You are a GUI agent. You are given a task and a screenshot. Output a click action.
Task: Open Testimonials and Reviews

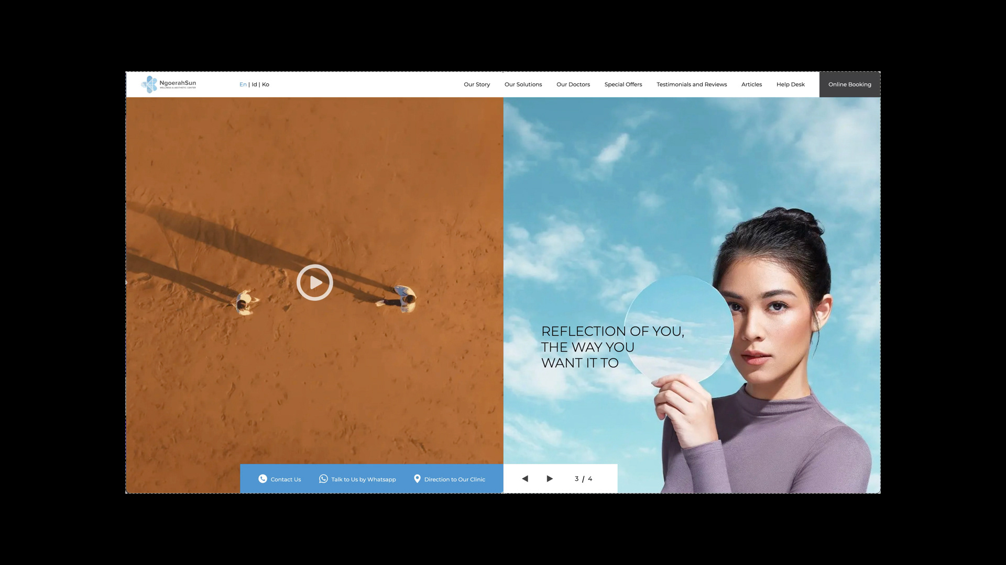click(692, 84)
